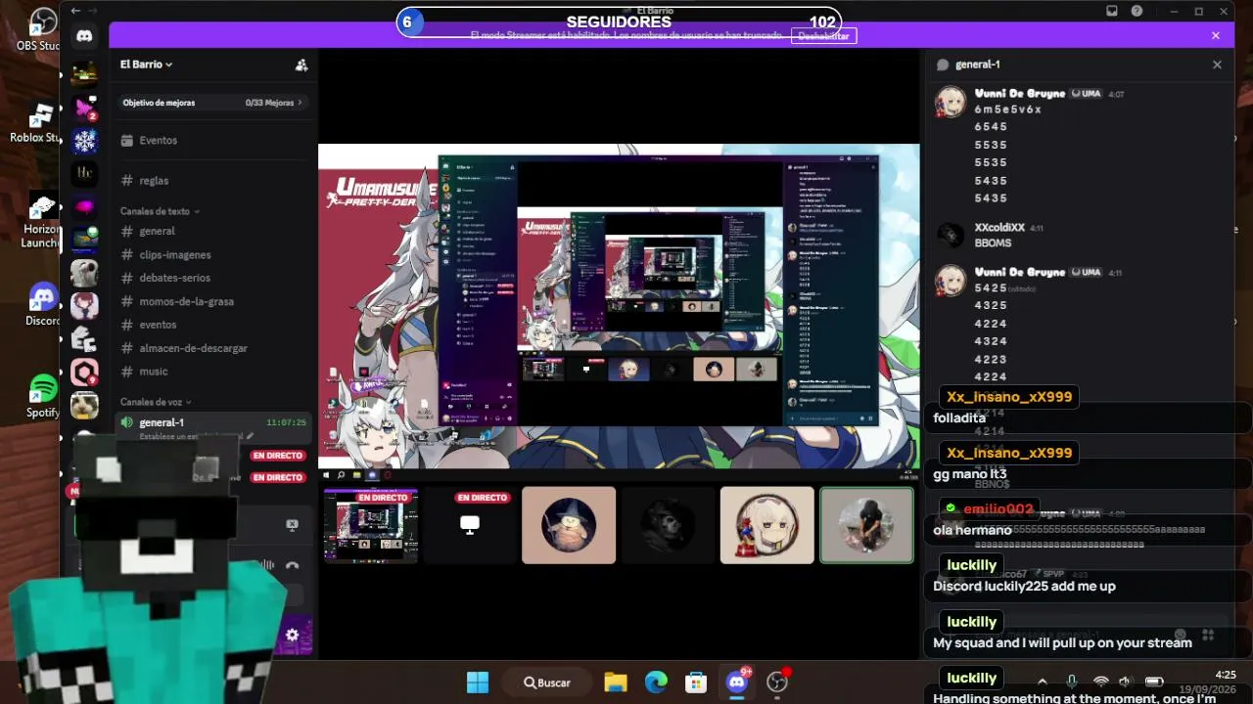Open the eventos text channel

click(213, 325)
